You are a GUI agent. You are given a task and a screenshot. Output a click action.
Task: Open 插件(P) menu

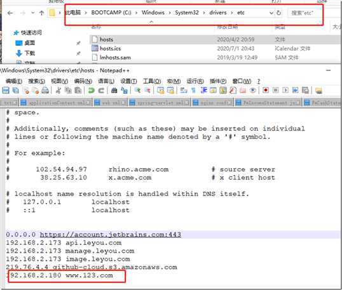(218, 81)
